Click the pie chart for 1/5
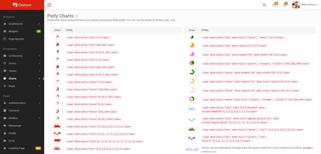Screen dimensions: 321x154 [x=57, y=37]
